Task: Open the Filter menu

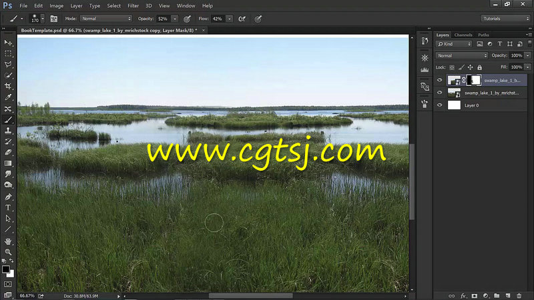Action: [133, 6]
